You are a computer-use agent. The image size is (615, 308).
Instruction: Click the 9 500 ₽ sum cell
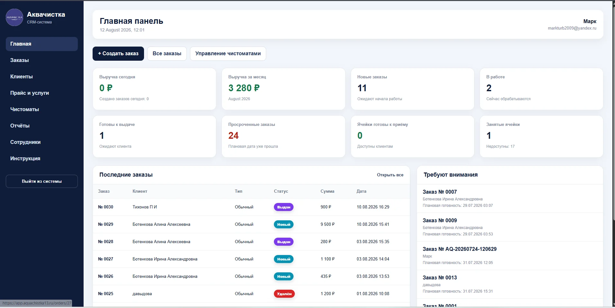click(x=327, y=224)
